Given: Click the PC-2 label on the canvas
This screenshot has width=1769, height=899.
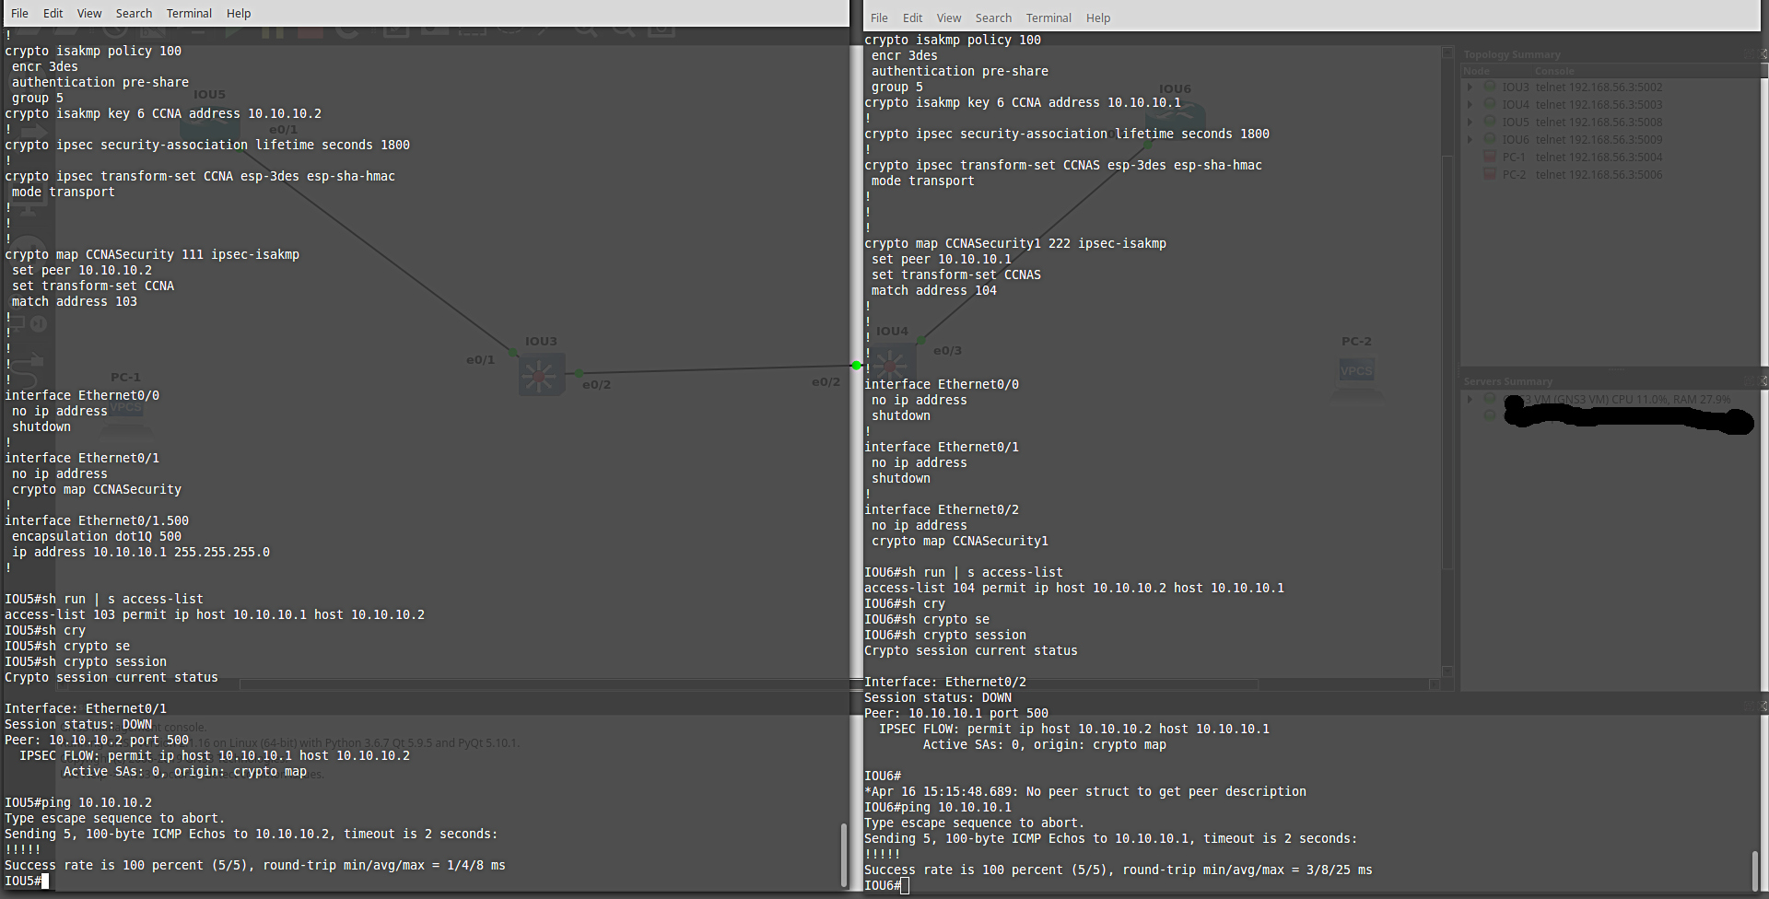Looking at the screenshot, I should pos(1356,341).
